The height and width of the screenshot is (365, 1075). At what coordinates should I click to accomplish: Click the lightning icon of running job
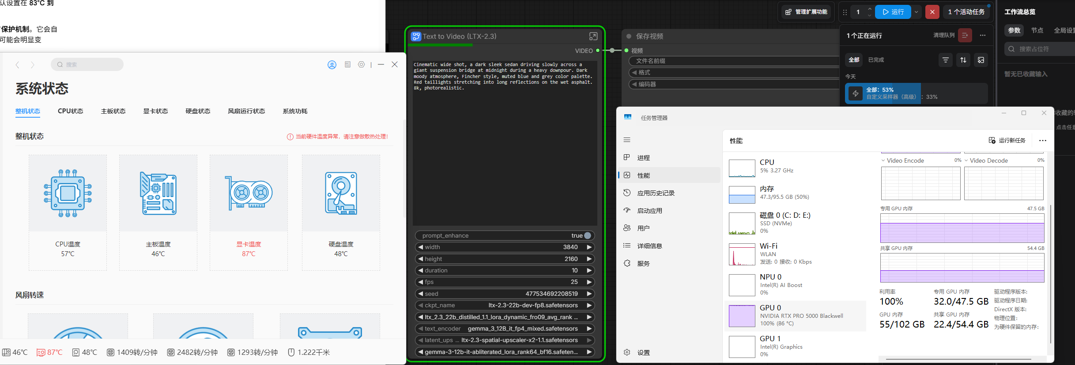coord(856,93)
